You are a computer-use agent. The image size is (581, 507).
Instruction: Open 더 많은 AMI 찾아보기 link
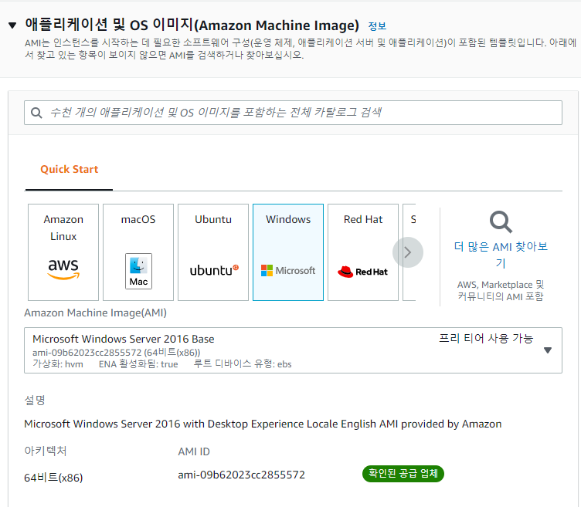coord(501,255)
